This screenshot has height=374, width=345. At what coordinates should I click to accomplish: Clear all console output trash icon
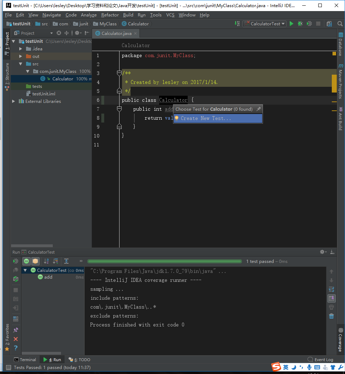coord(331,316)
